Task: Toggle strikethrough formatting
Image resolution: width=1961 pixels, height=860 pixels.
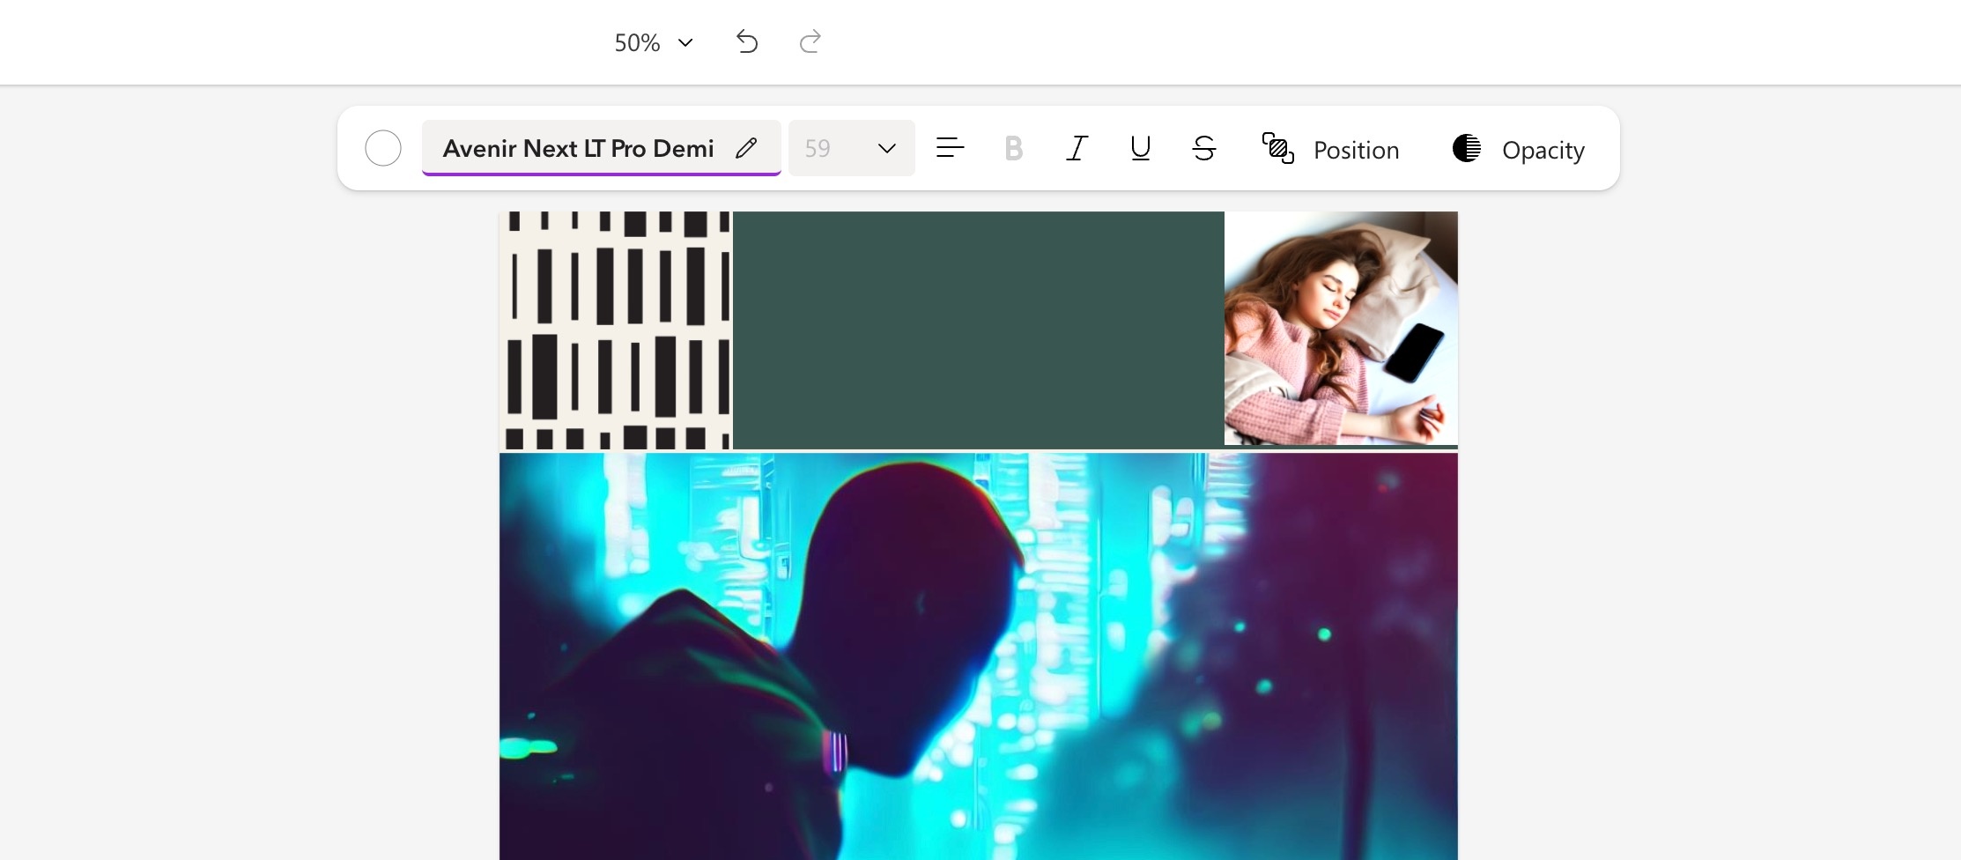Action: pos(1204,148)
